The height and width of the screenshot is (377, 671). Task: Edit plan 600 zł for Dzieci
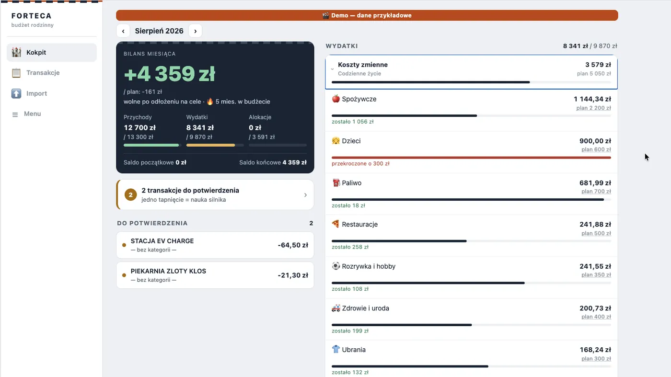pos(596,150)
